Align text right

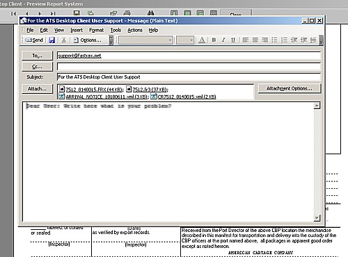click(x=264, y=40)
